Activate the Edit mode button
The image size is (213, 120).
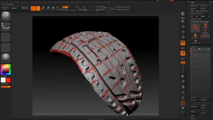pyautogui.click(x=33, y=8)
